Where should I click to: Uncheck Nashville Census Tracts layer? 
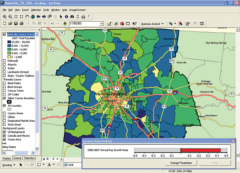(4, 34)
